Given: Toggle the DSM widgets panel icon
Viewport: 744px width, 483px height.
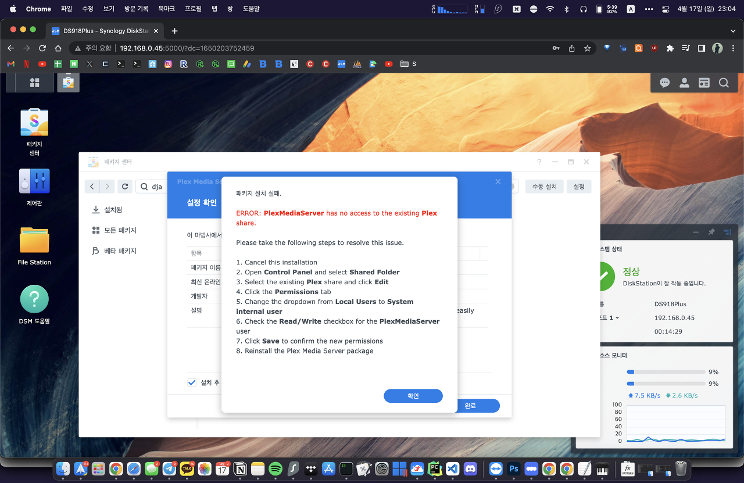Looking at the screenshot, I should [704, 83].
